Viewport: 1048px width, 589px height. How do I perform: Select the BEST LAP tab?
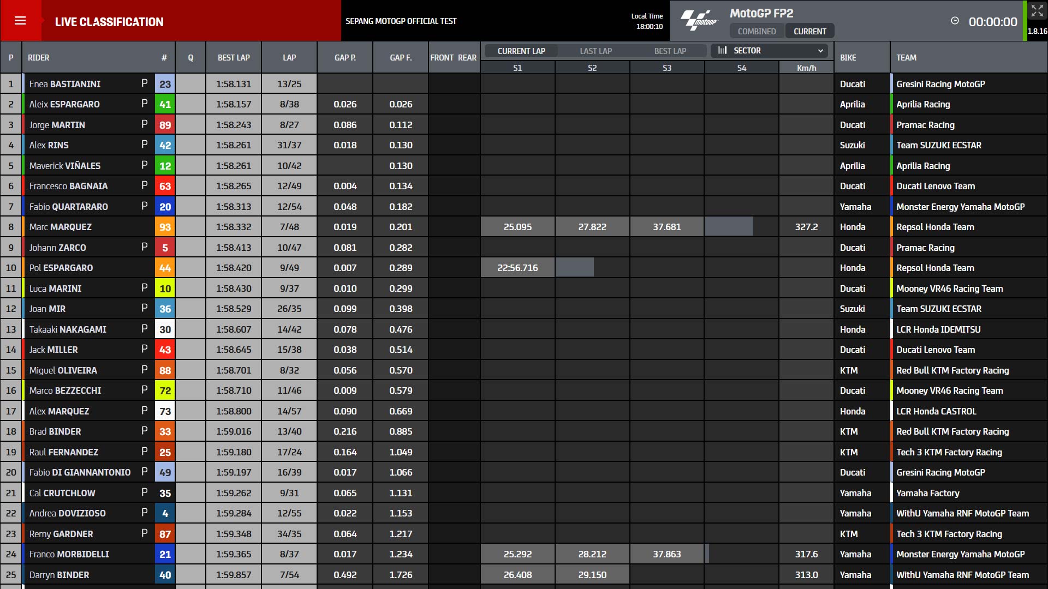coord(670,51)
